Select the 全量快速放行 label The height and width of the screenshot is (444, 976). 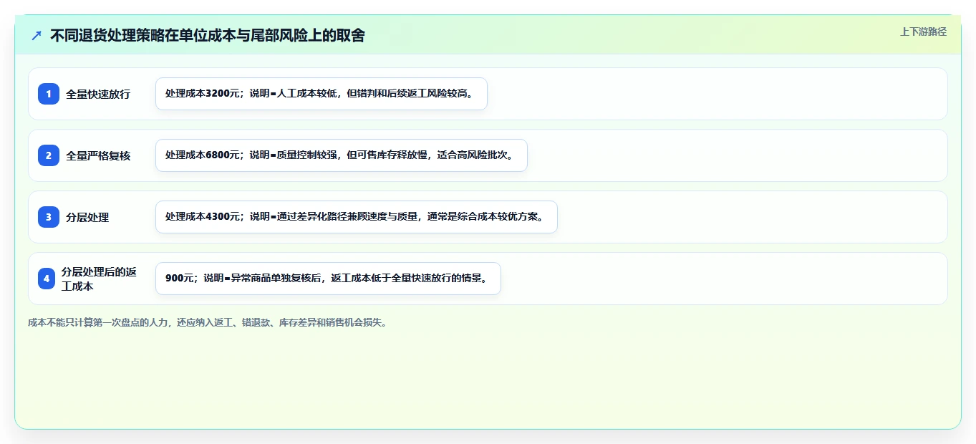coord(98,94)
